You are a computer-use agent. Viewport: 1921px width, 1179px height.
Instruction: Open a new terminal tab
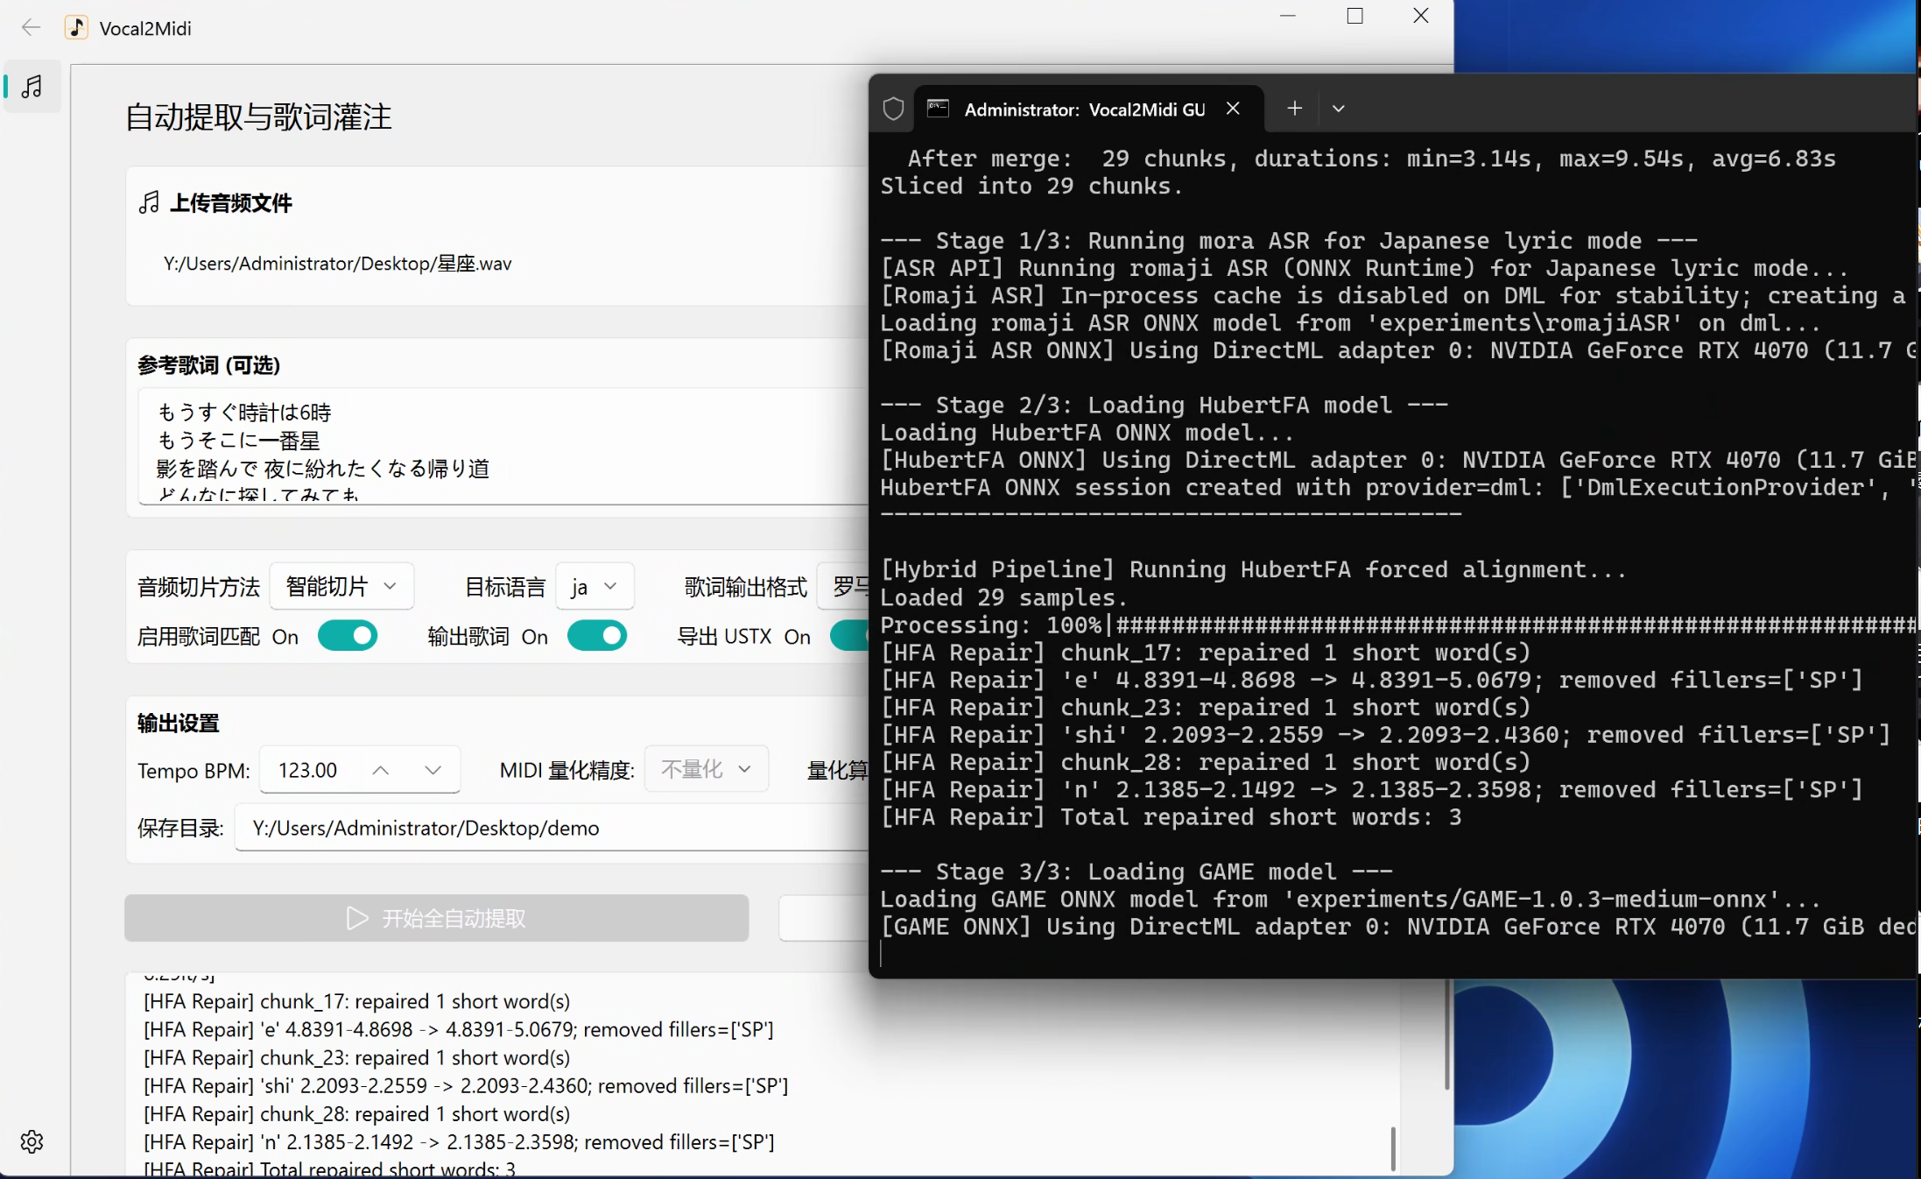click(x=1294, y=109)
